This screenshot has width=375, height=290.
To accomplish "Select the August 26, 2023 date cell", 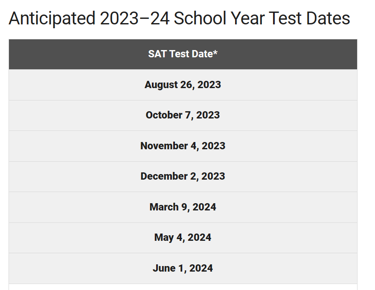I will pyautogui.click(x=183, y=85).
